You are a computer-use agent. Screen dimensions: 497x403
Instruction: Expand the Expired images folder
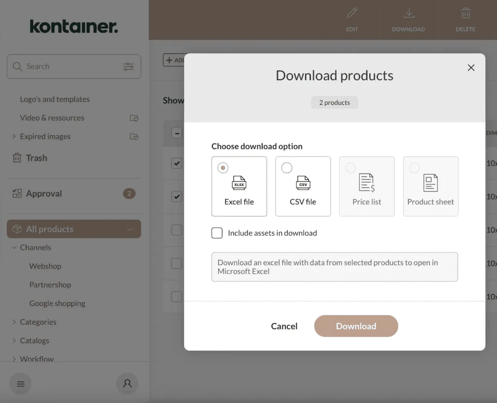[14, 136]
